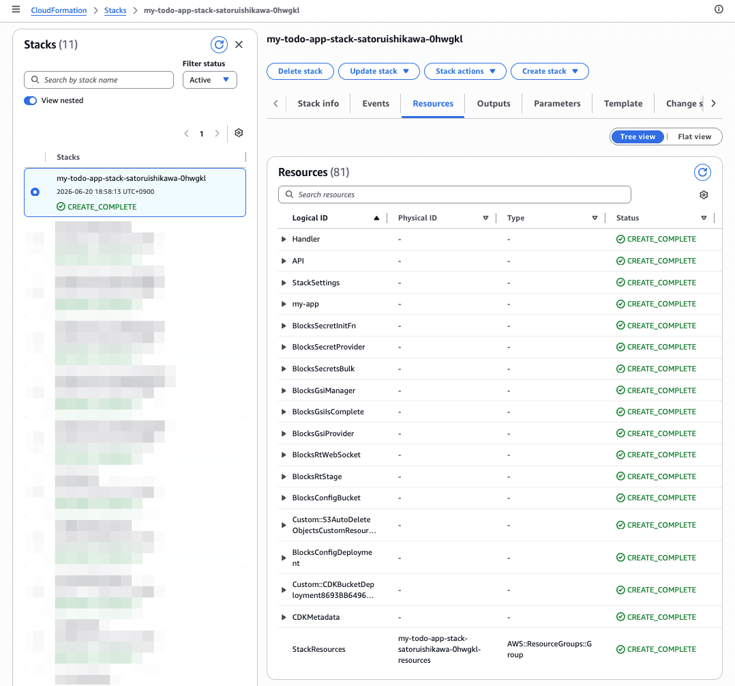Open the Filter status Active dropdown
Screen dimensions: 735x686
209,80
